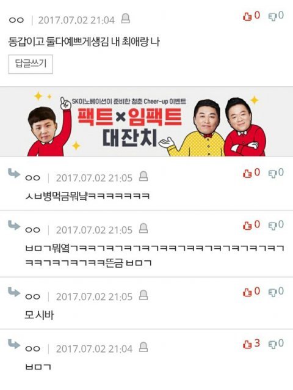
Task: Report the top comment with the siren icon
Action: pyautogui.click(x=126, y=19)
